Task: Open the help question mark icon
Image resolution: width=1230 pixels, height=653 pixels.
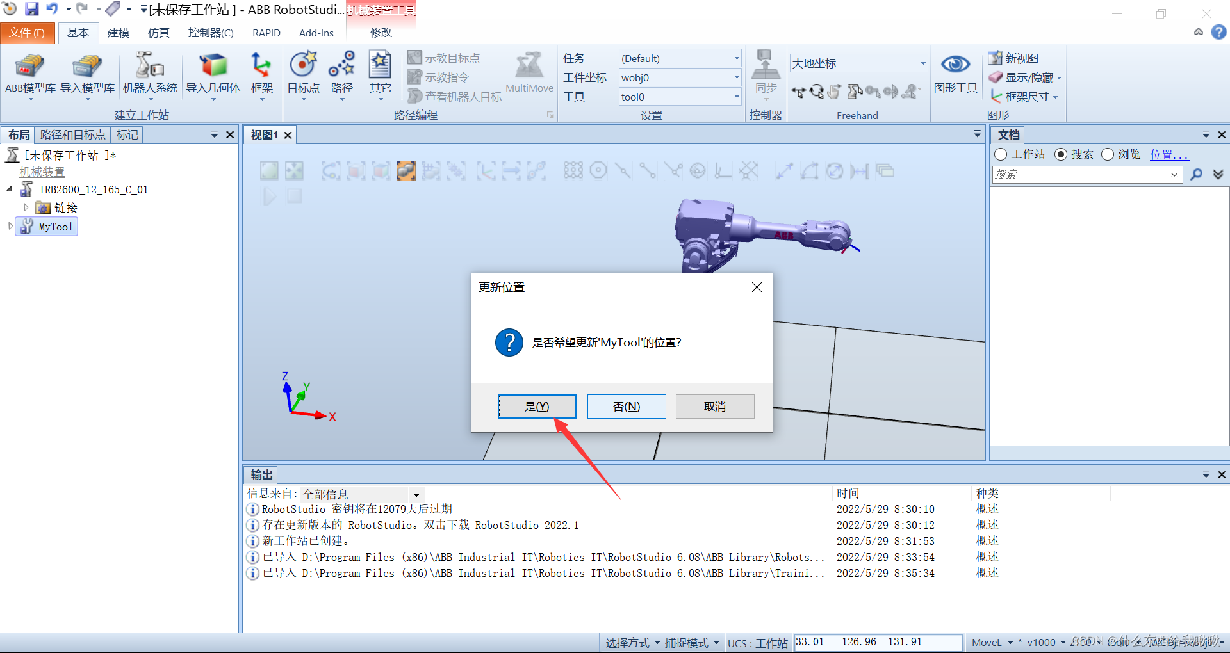Action: pyautogui.click(x=1219, y=32)
